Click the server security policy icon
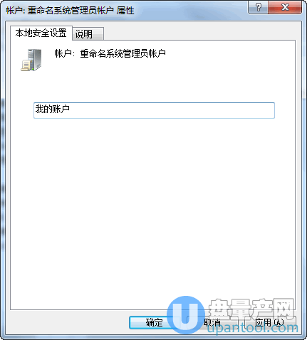 click(31, 60)
